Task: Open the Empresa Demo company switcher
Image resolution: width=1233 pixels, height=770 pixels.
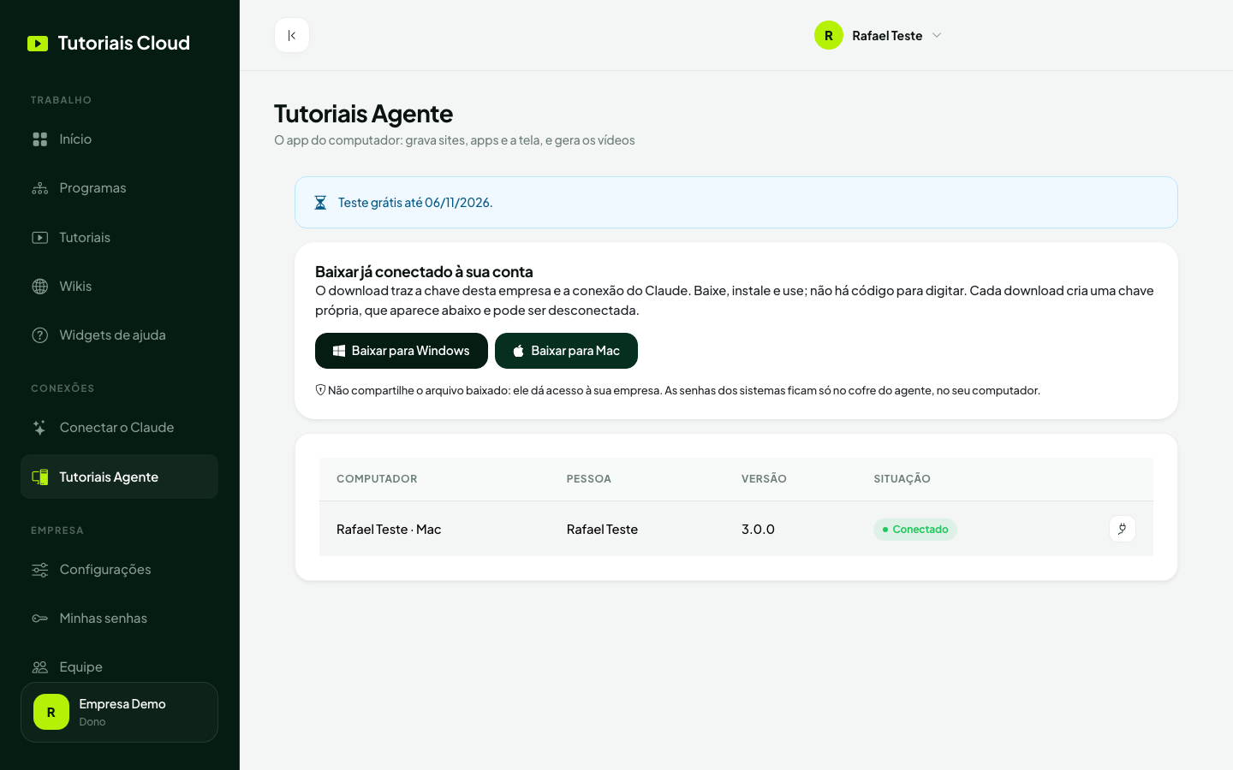Action: [119, 712]
